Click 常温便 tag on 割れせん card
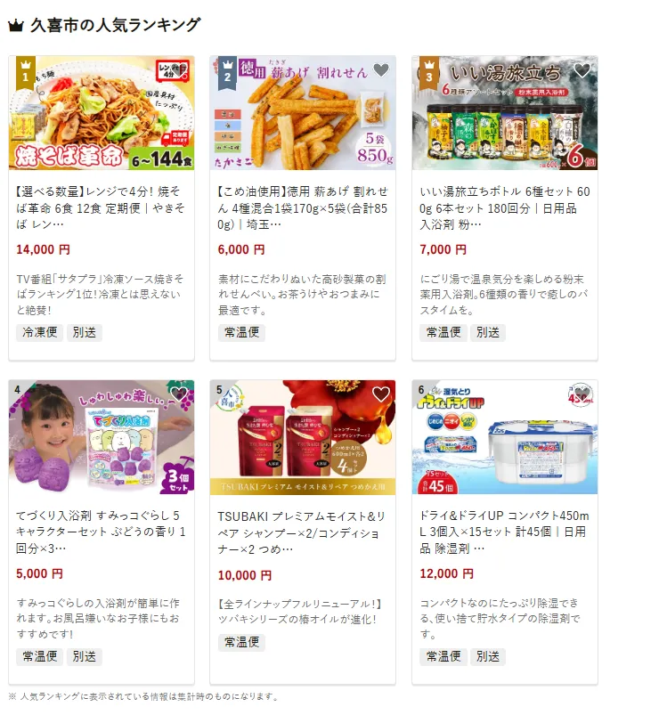The height and width of the screenshot is (723, 659). (x=241, y=332)
